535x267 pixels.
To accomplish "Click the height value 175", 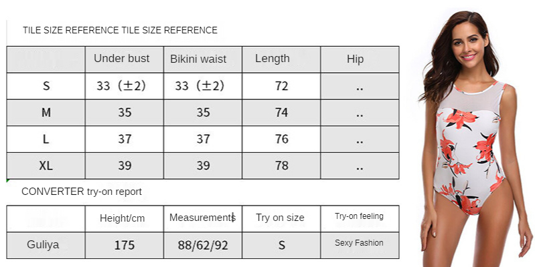I will click(x=125, y=245).
